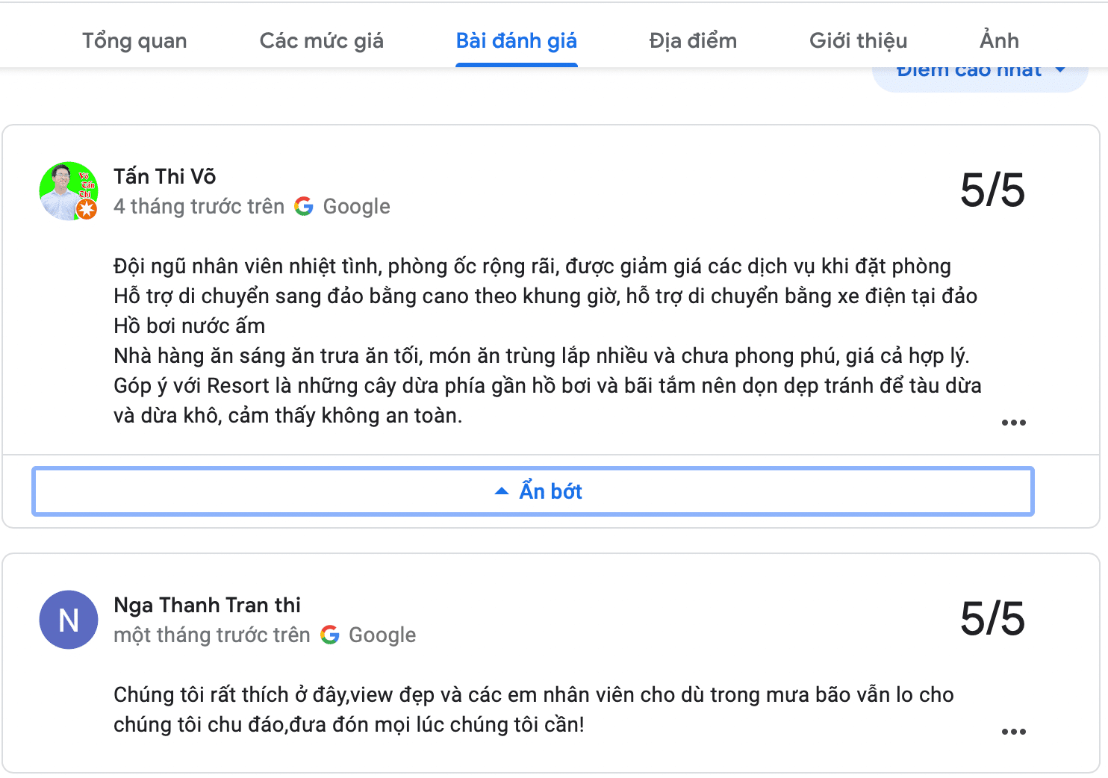Screen dimensions: 1108x778
Task: Open the three-dot menu on Tấn Thi Võ's review
Action: pos(1013,422)
